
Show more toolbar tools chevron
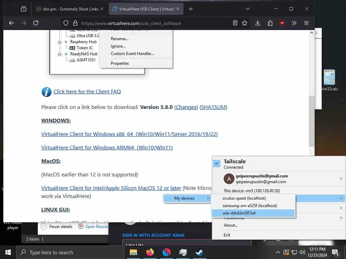[x=294, y=23]
